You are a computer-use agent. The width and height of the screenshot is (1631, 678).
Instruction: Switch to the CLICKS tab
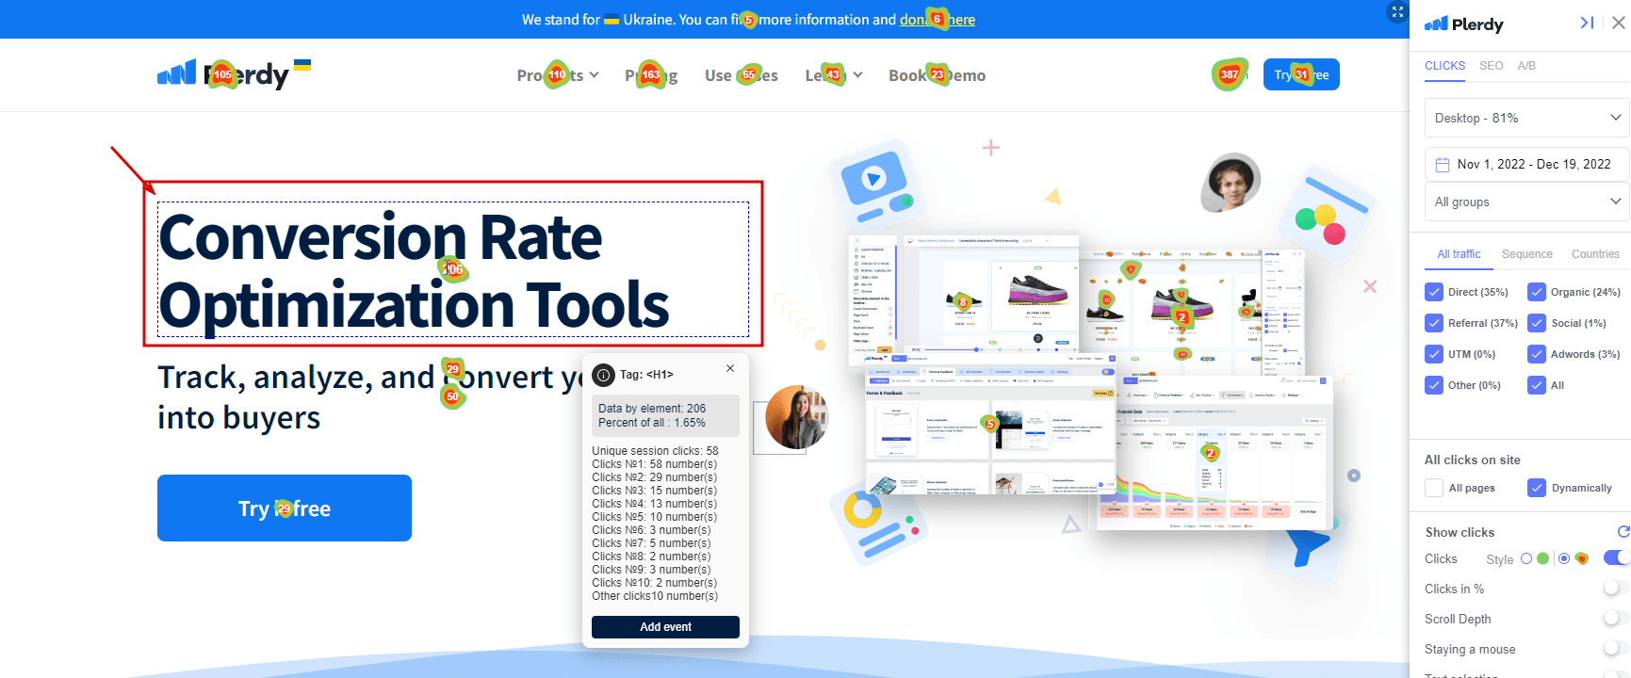click(1444, 66)
